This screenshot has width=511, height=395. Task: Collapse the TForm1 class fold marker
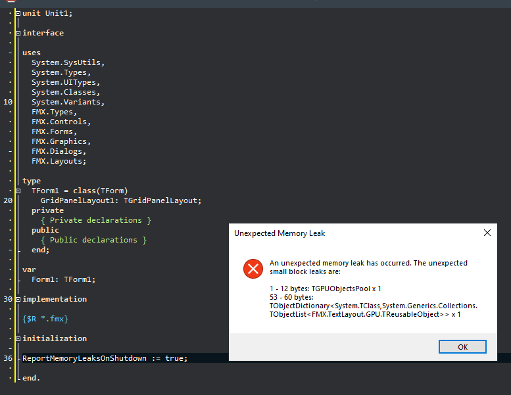tap(18, 191)
